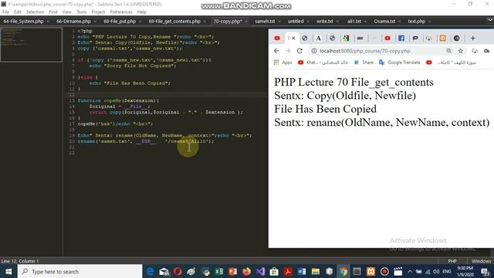494x278 pixels.
Task: Open the taskbar clock showing 9:30 PM
Action: coord(465,271)
